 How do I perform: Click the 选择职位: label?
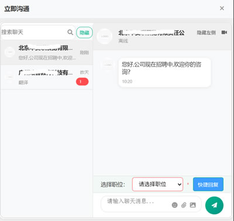(113, 184)
